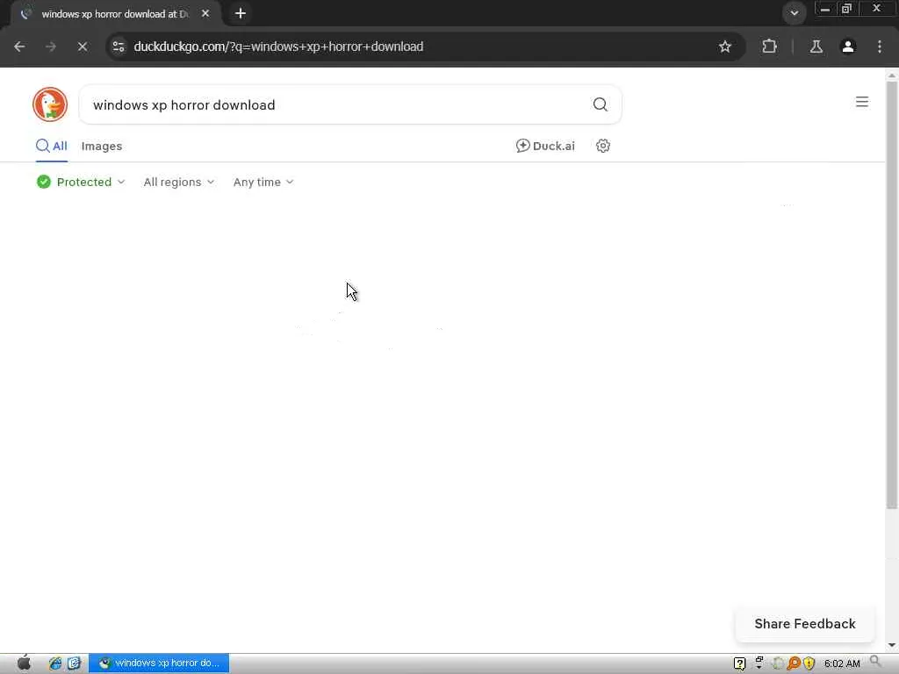Click the scrollbar up arrow
899x674 pixels.
click(x=892, y=75)
